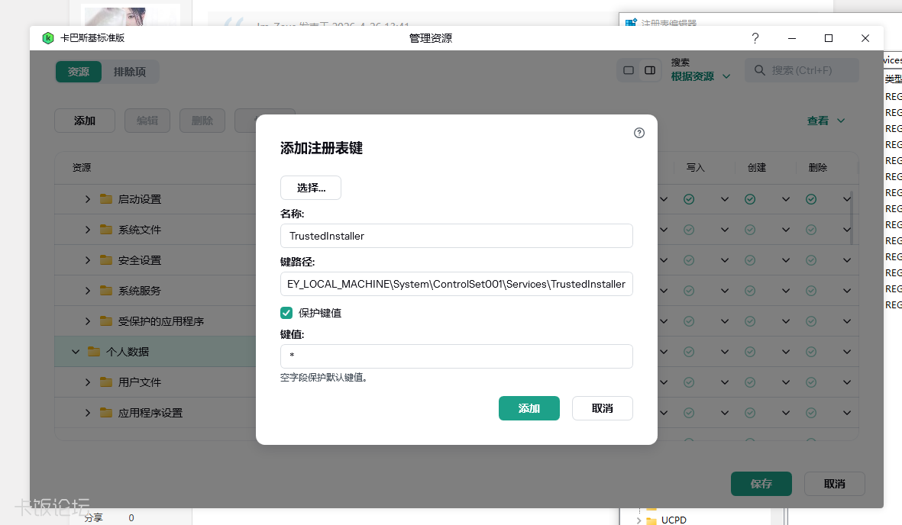The height and width of the screenshot is (525, 902).
Task: Click the resource list vertical scrollbar
Action: click(x=852, y=218)
